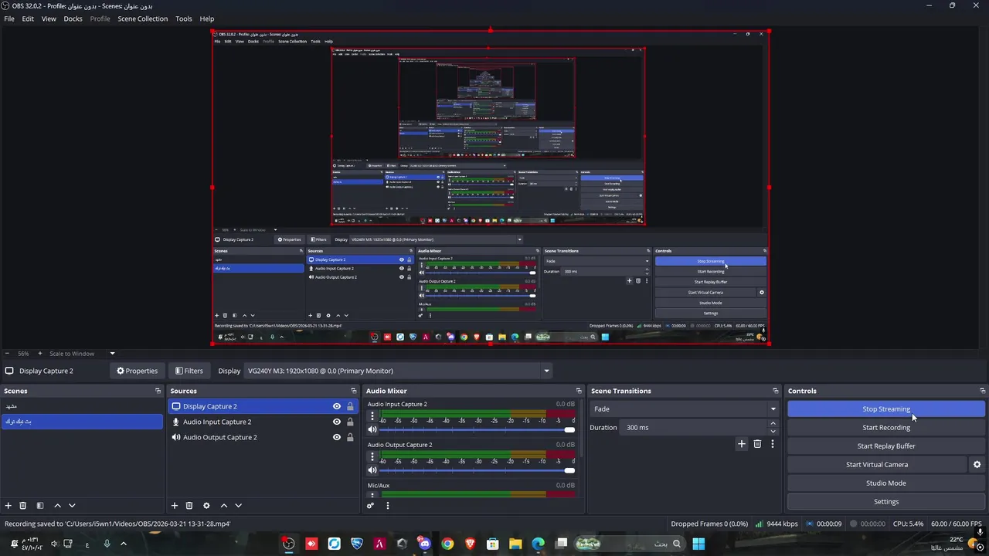Image resolution: width=989 pixels, height=556 pixels.
Task: Open Google Chrome from the taskbar
Action: (x=447, y=544)
